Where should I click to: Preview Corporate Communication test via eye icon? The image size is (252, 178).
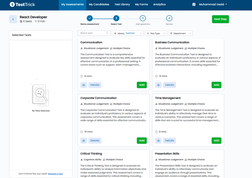[x=84, y=141]
